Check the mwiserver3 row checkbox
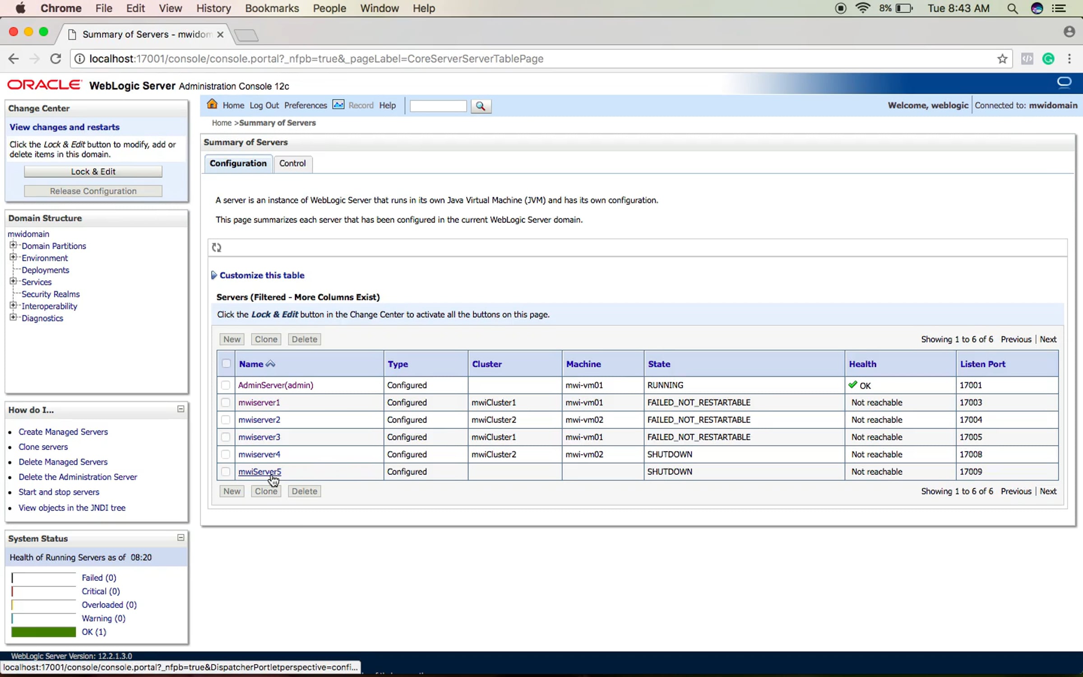 click(x=226, y=437)
